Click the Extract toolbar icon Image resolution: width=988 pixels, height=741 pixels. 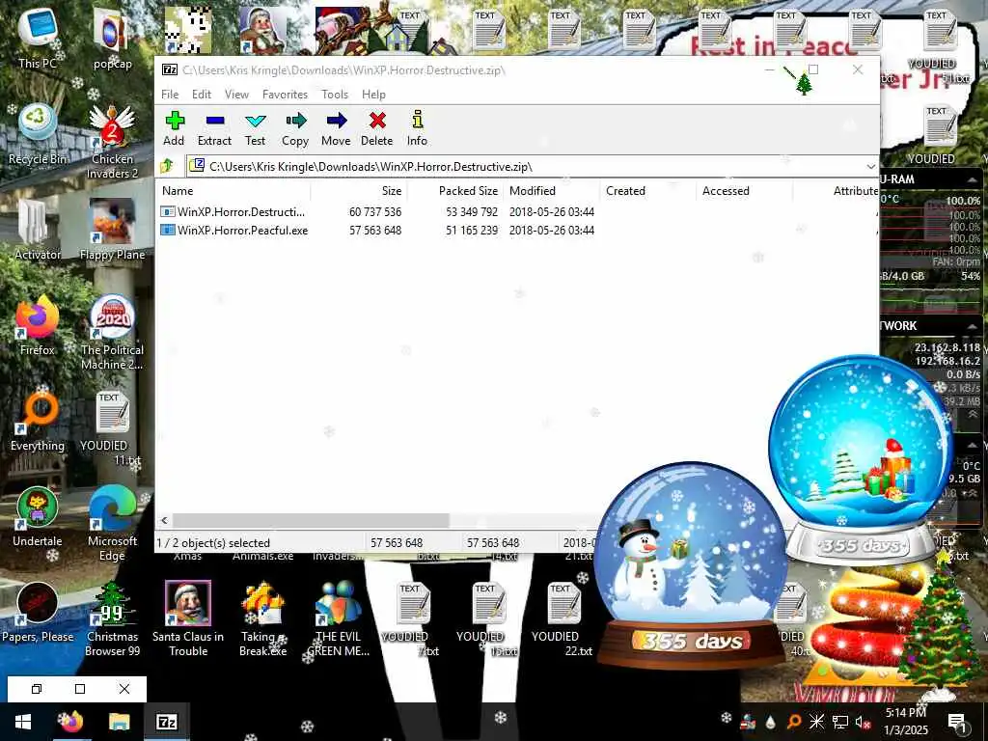pos(214,128)
